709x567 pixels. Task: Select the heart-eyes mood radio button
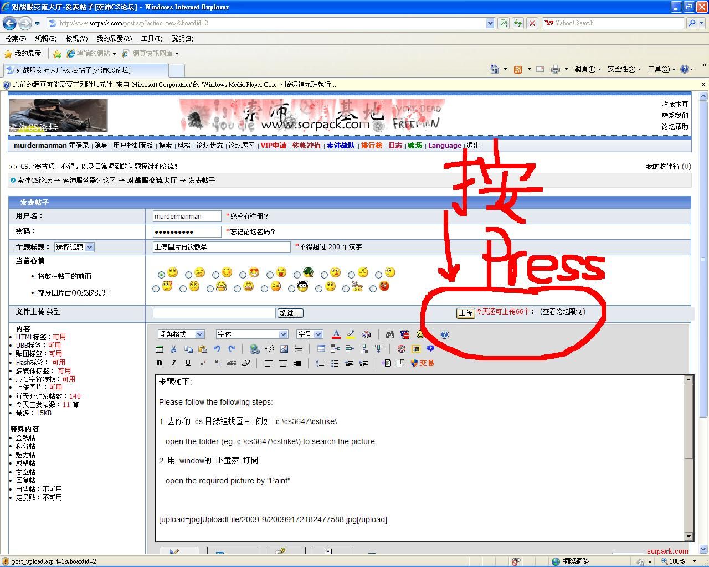[x=243, y=275]
